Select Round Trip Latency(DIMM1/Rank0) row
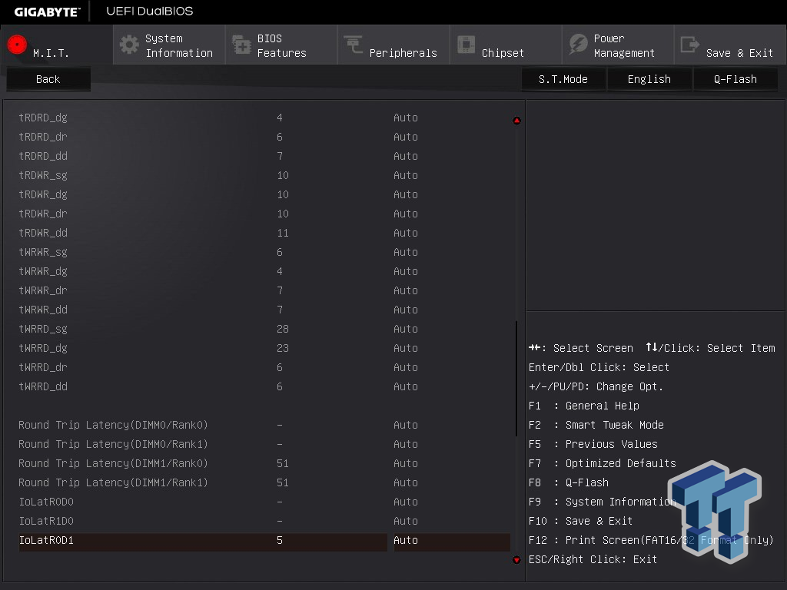Viewport: 787px width, 590px height. [113, 463]
